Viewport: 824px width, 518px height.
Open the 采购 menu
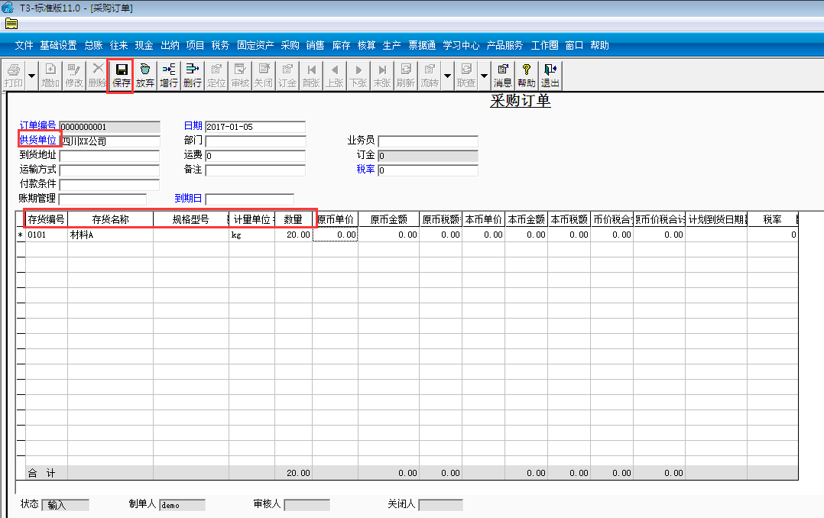tap(290, 46)
